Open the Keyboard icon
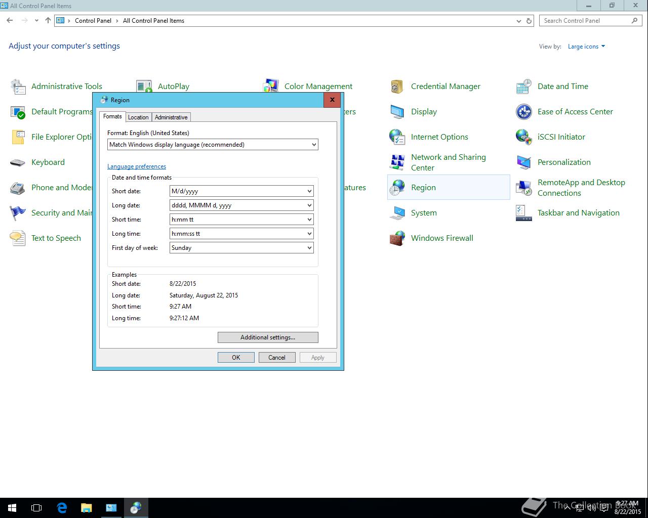Image resolution: width=648 pixels, height=518 pixels. point(18,162)
